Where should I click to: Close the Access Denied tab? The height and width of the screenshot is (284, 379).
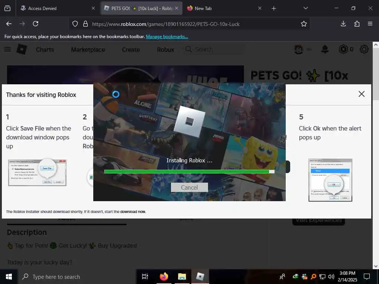(93, 8)
